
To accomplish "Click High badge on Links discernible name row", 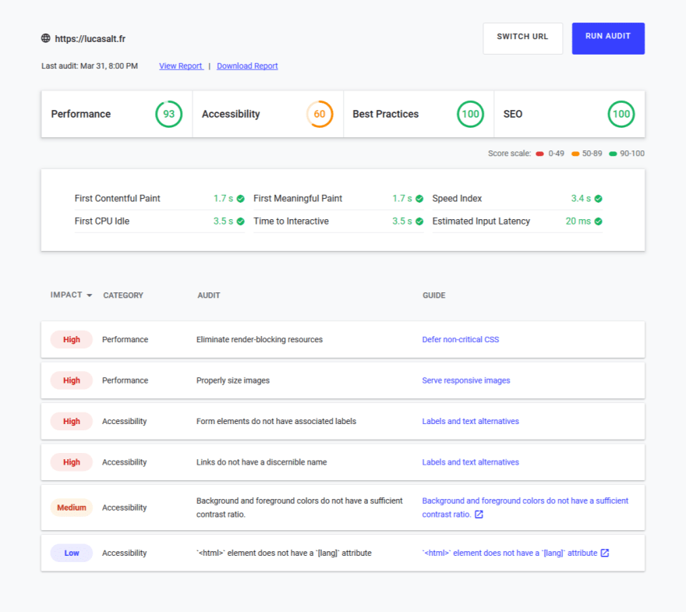I will coord(71,462).
